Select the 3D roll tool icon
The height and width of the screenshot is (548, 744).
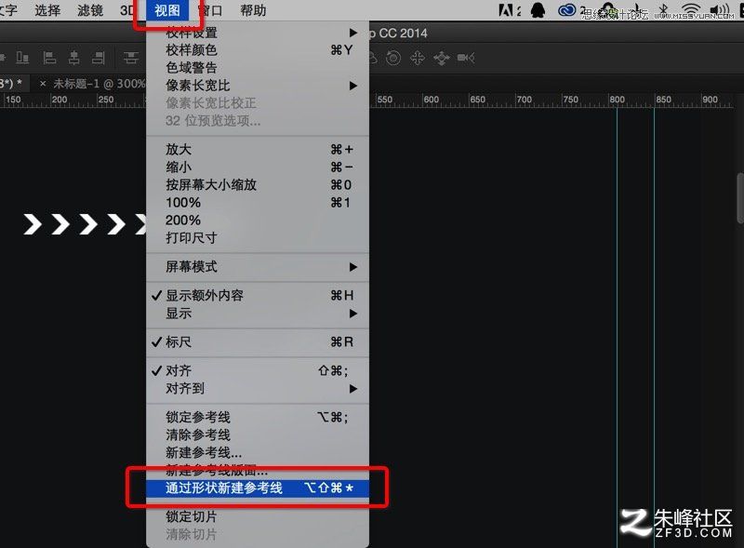(393, 58)
